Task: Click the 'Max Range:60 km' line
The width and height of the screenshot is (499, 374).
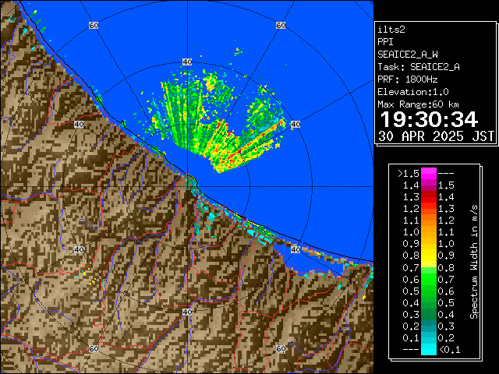Action: point(419,104)
